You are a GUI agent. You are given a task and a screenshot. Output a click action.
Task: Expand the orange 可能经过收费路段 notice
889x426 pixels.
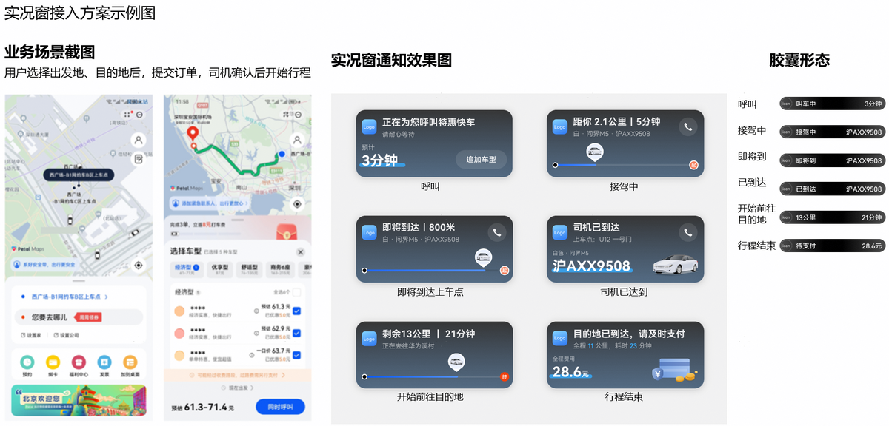[238, 376]
